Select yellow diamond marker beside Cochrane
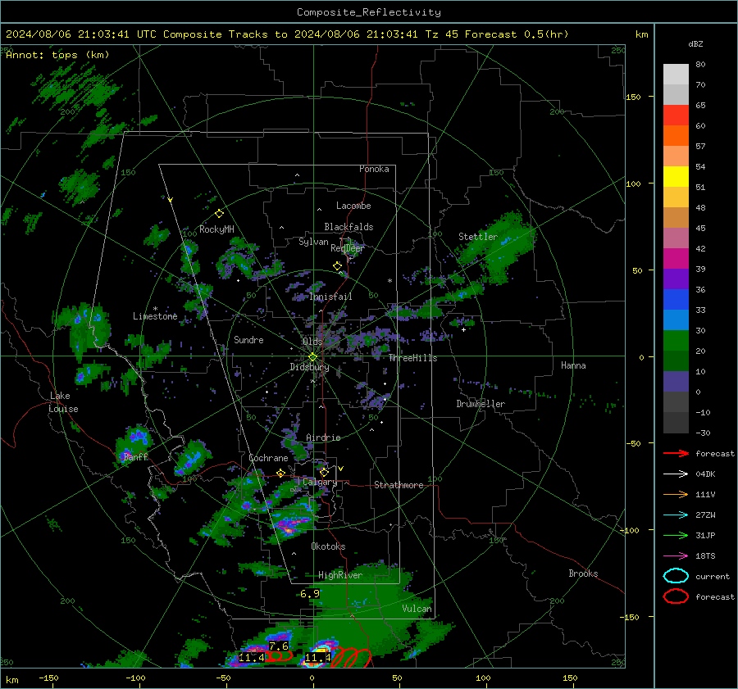Screen dimensions: 738x689 [x=280, y=474]
